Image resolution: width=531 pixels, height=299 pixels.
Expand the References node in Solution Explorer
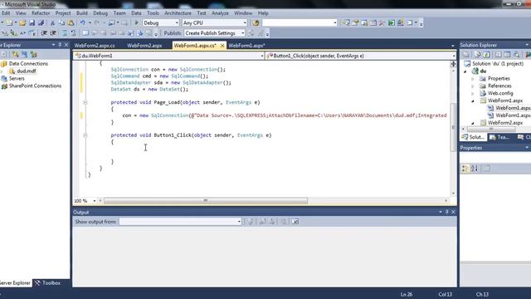473,86
